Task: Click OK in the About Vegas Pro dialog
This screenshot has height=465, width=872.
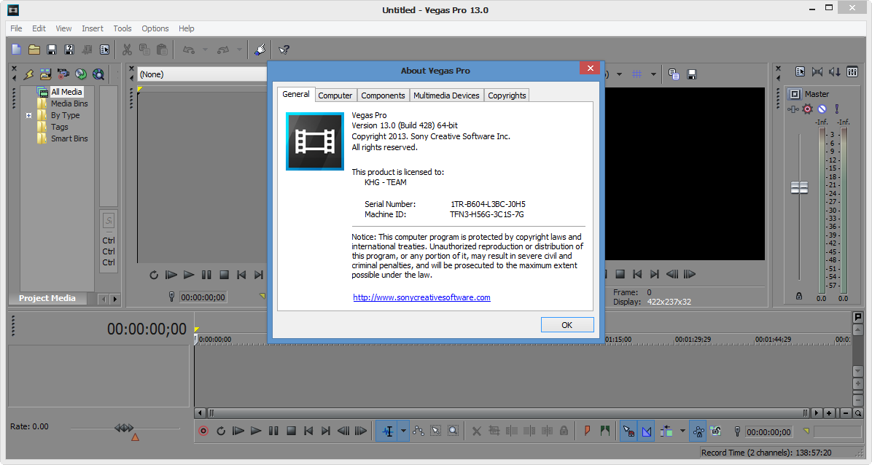Action: point(567,325)
